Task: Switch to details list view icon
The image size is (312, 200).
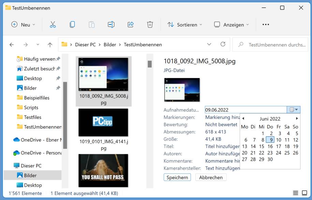Action: click(x=296, y=193)
